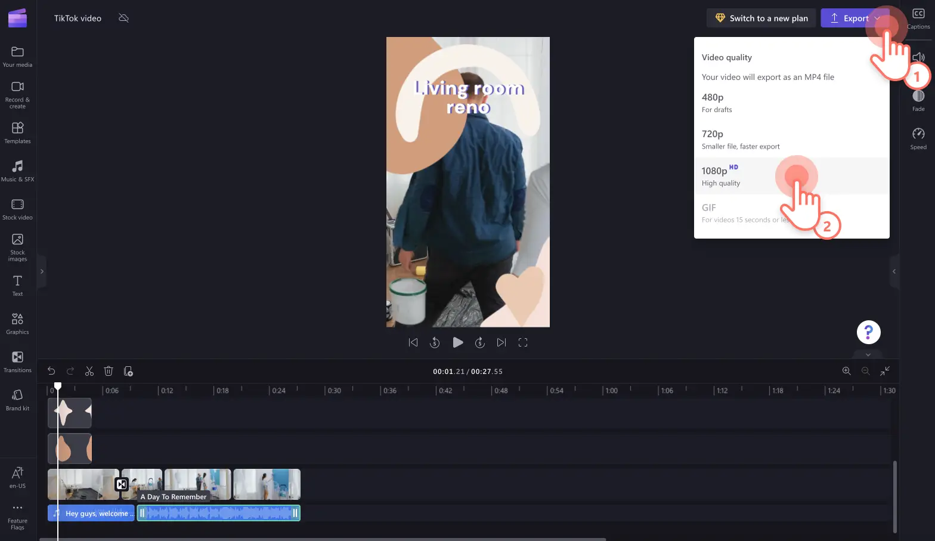Rename the TikTok video title
This screenshot has width=935, height=541.
(x=78, y=18)
